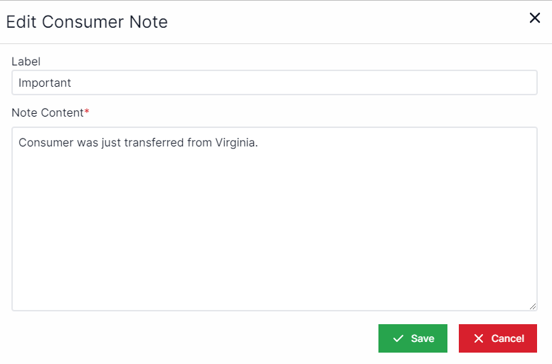The width and height of the screenshot is (552, 364).
Task: Click the blank footer area left of Save
Action: click(x=192, y=338)
